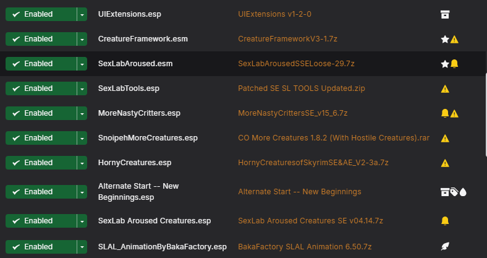
Task: Open the SexLabArousedSSELoose-29.7z mod link
Action: point(296,64)
